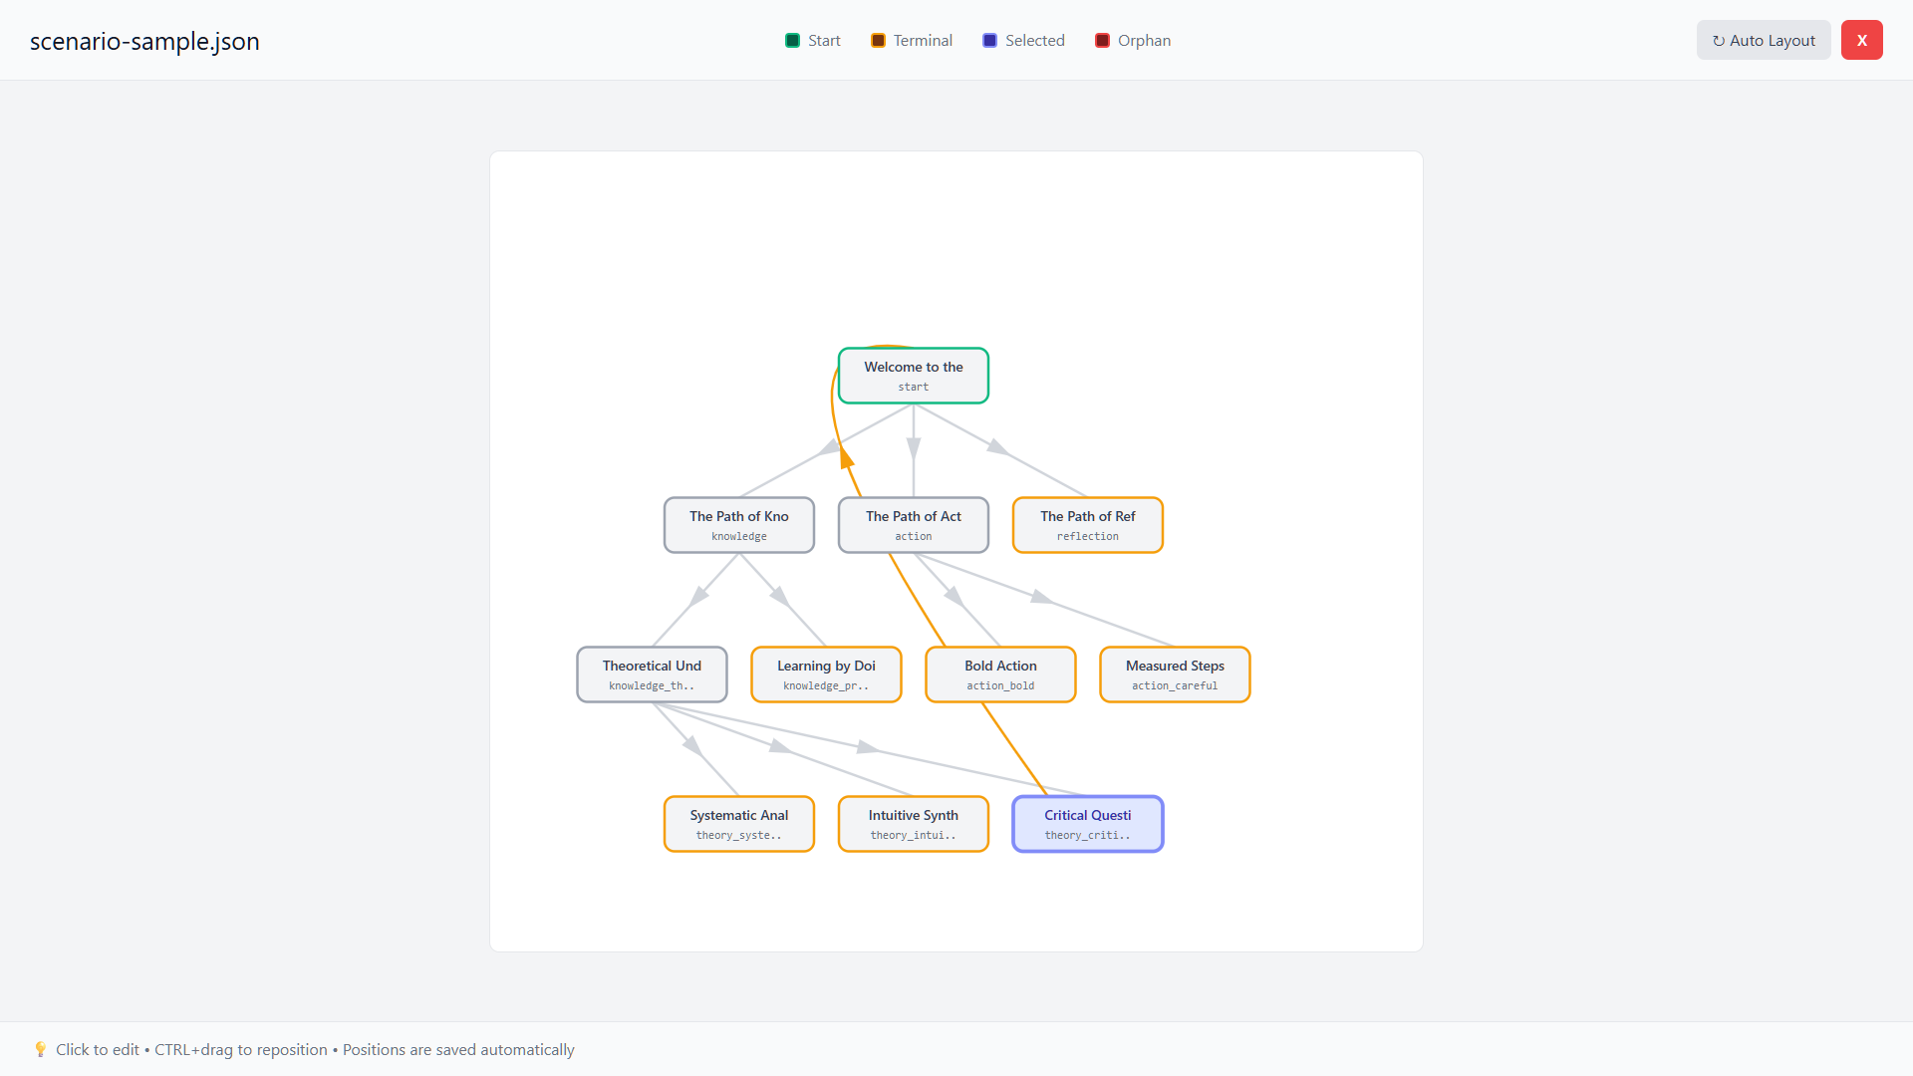Click the blue Selected legend swatch
The height and width of the screenshot is (1076, 1913).
pyautogui.click(x=989, y=41)
